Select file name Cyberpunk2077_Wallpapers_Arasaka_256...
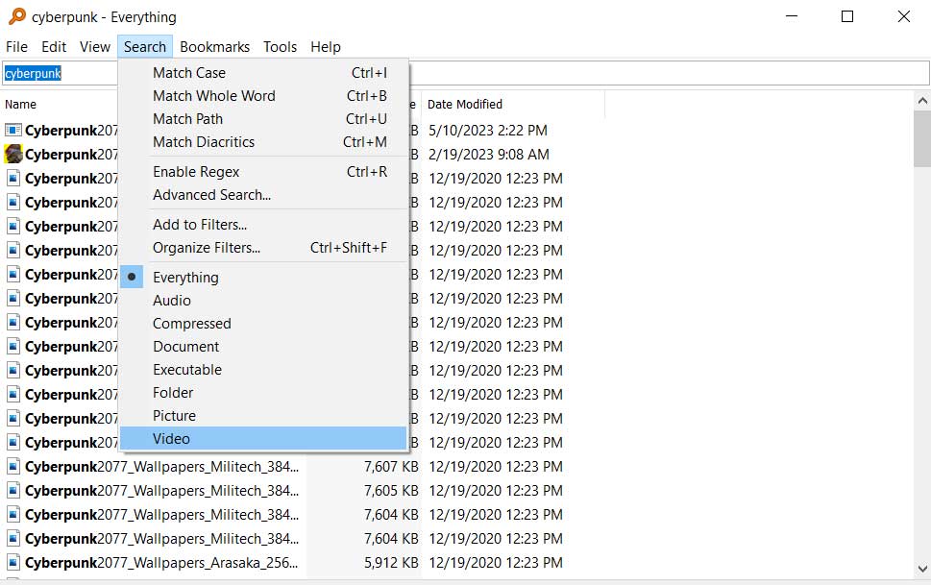Image resolution: width=931 pixels, height=585 pixels. pos(161,563)
